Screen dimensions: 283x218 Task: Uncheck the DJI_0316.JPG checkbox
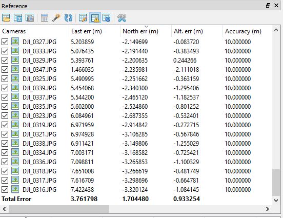point(5,189)
